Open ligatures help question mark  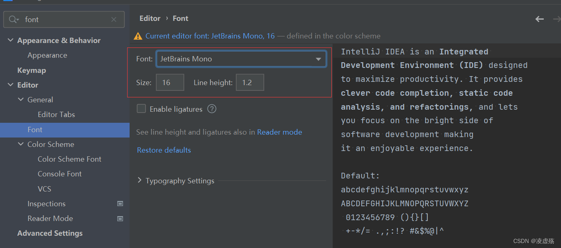212,109
